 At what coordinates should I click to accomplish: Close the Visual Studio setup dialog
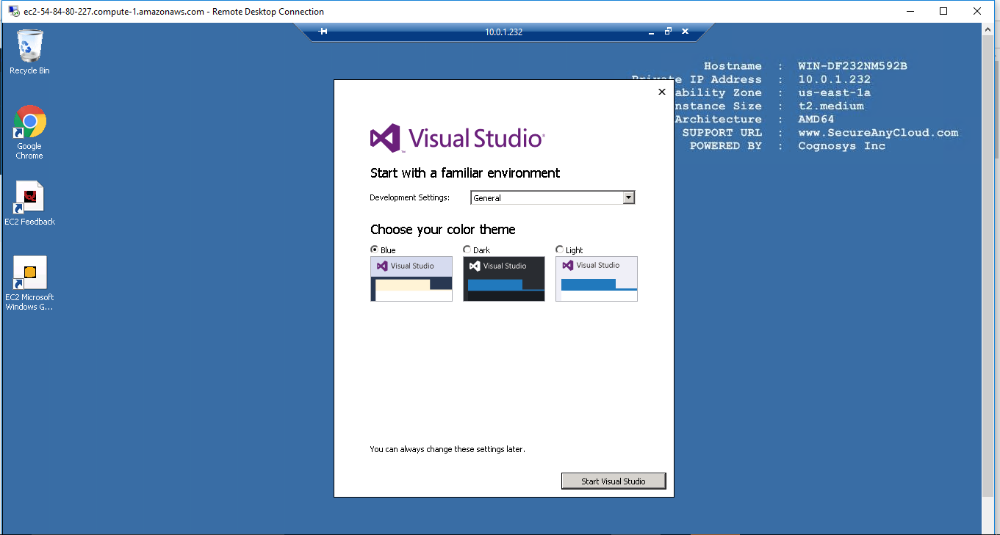click(x=662, y=92)
